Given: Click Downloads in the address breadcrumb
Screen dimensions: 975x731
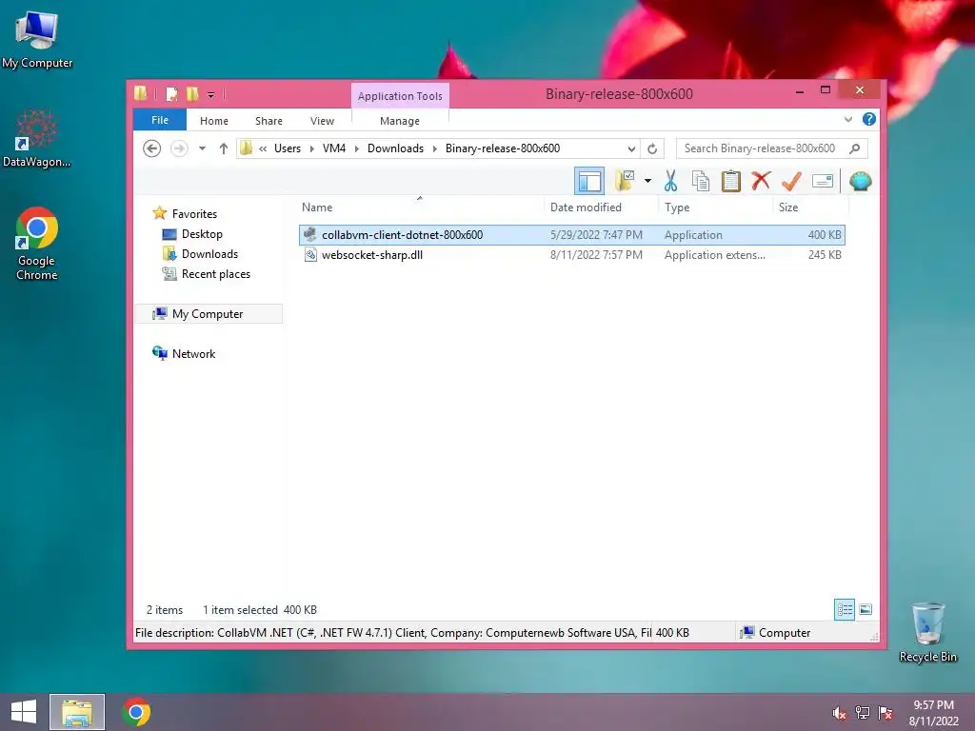Looking at the screenshot, I should click(395, 148).
